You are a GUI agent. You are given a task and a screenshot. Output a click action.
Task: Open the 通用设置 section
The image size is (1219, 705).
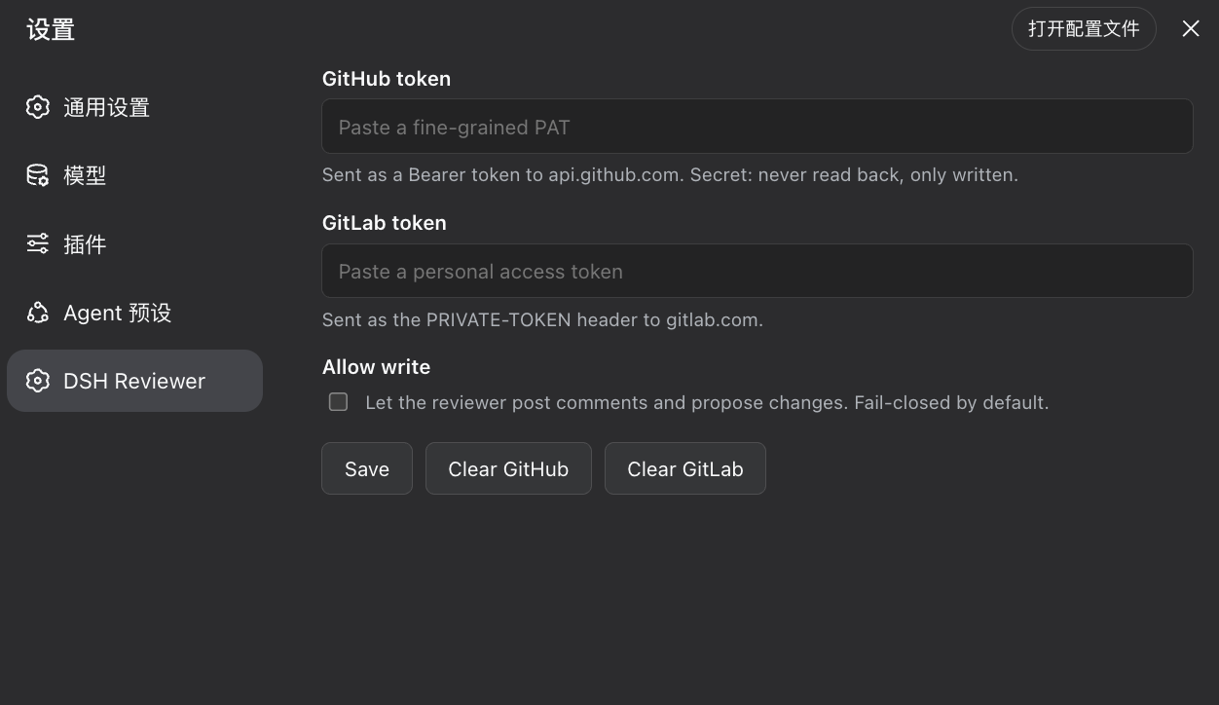(134, 107)
